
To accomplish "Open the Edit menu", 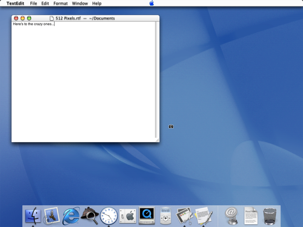I will pos(45,3).
